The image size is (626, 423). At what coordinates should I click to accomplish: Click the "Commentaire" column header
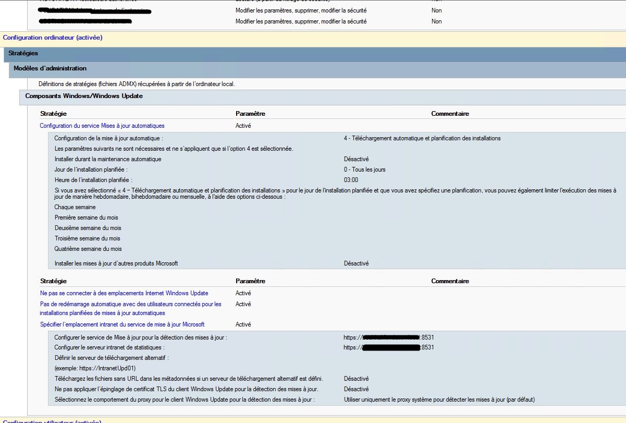click(x=450, y=113)
